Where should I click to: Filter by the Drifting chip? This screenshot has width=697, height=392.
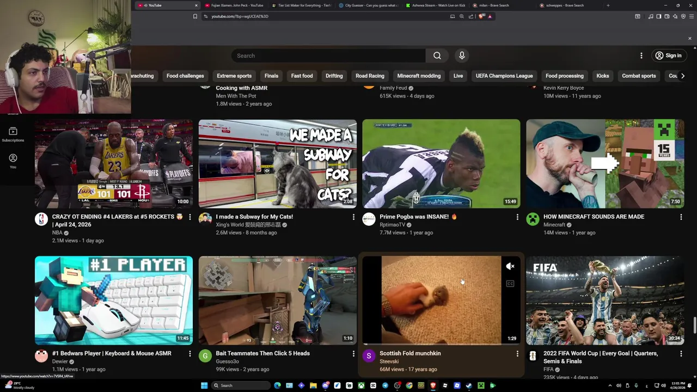pos(334,76)
